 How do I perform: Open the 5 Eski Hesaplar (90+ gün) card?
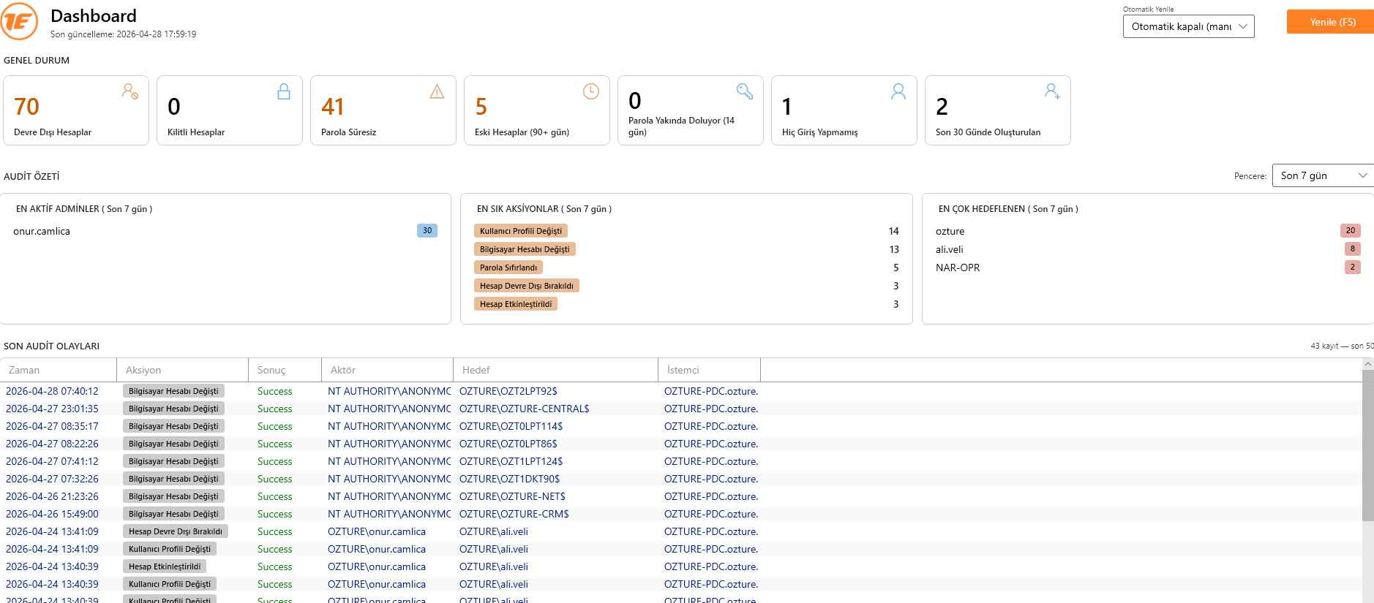tap(537, 110)
